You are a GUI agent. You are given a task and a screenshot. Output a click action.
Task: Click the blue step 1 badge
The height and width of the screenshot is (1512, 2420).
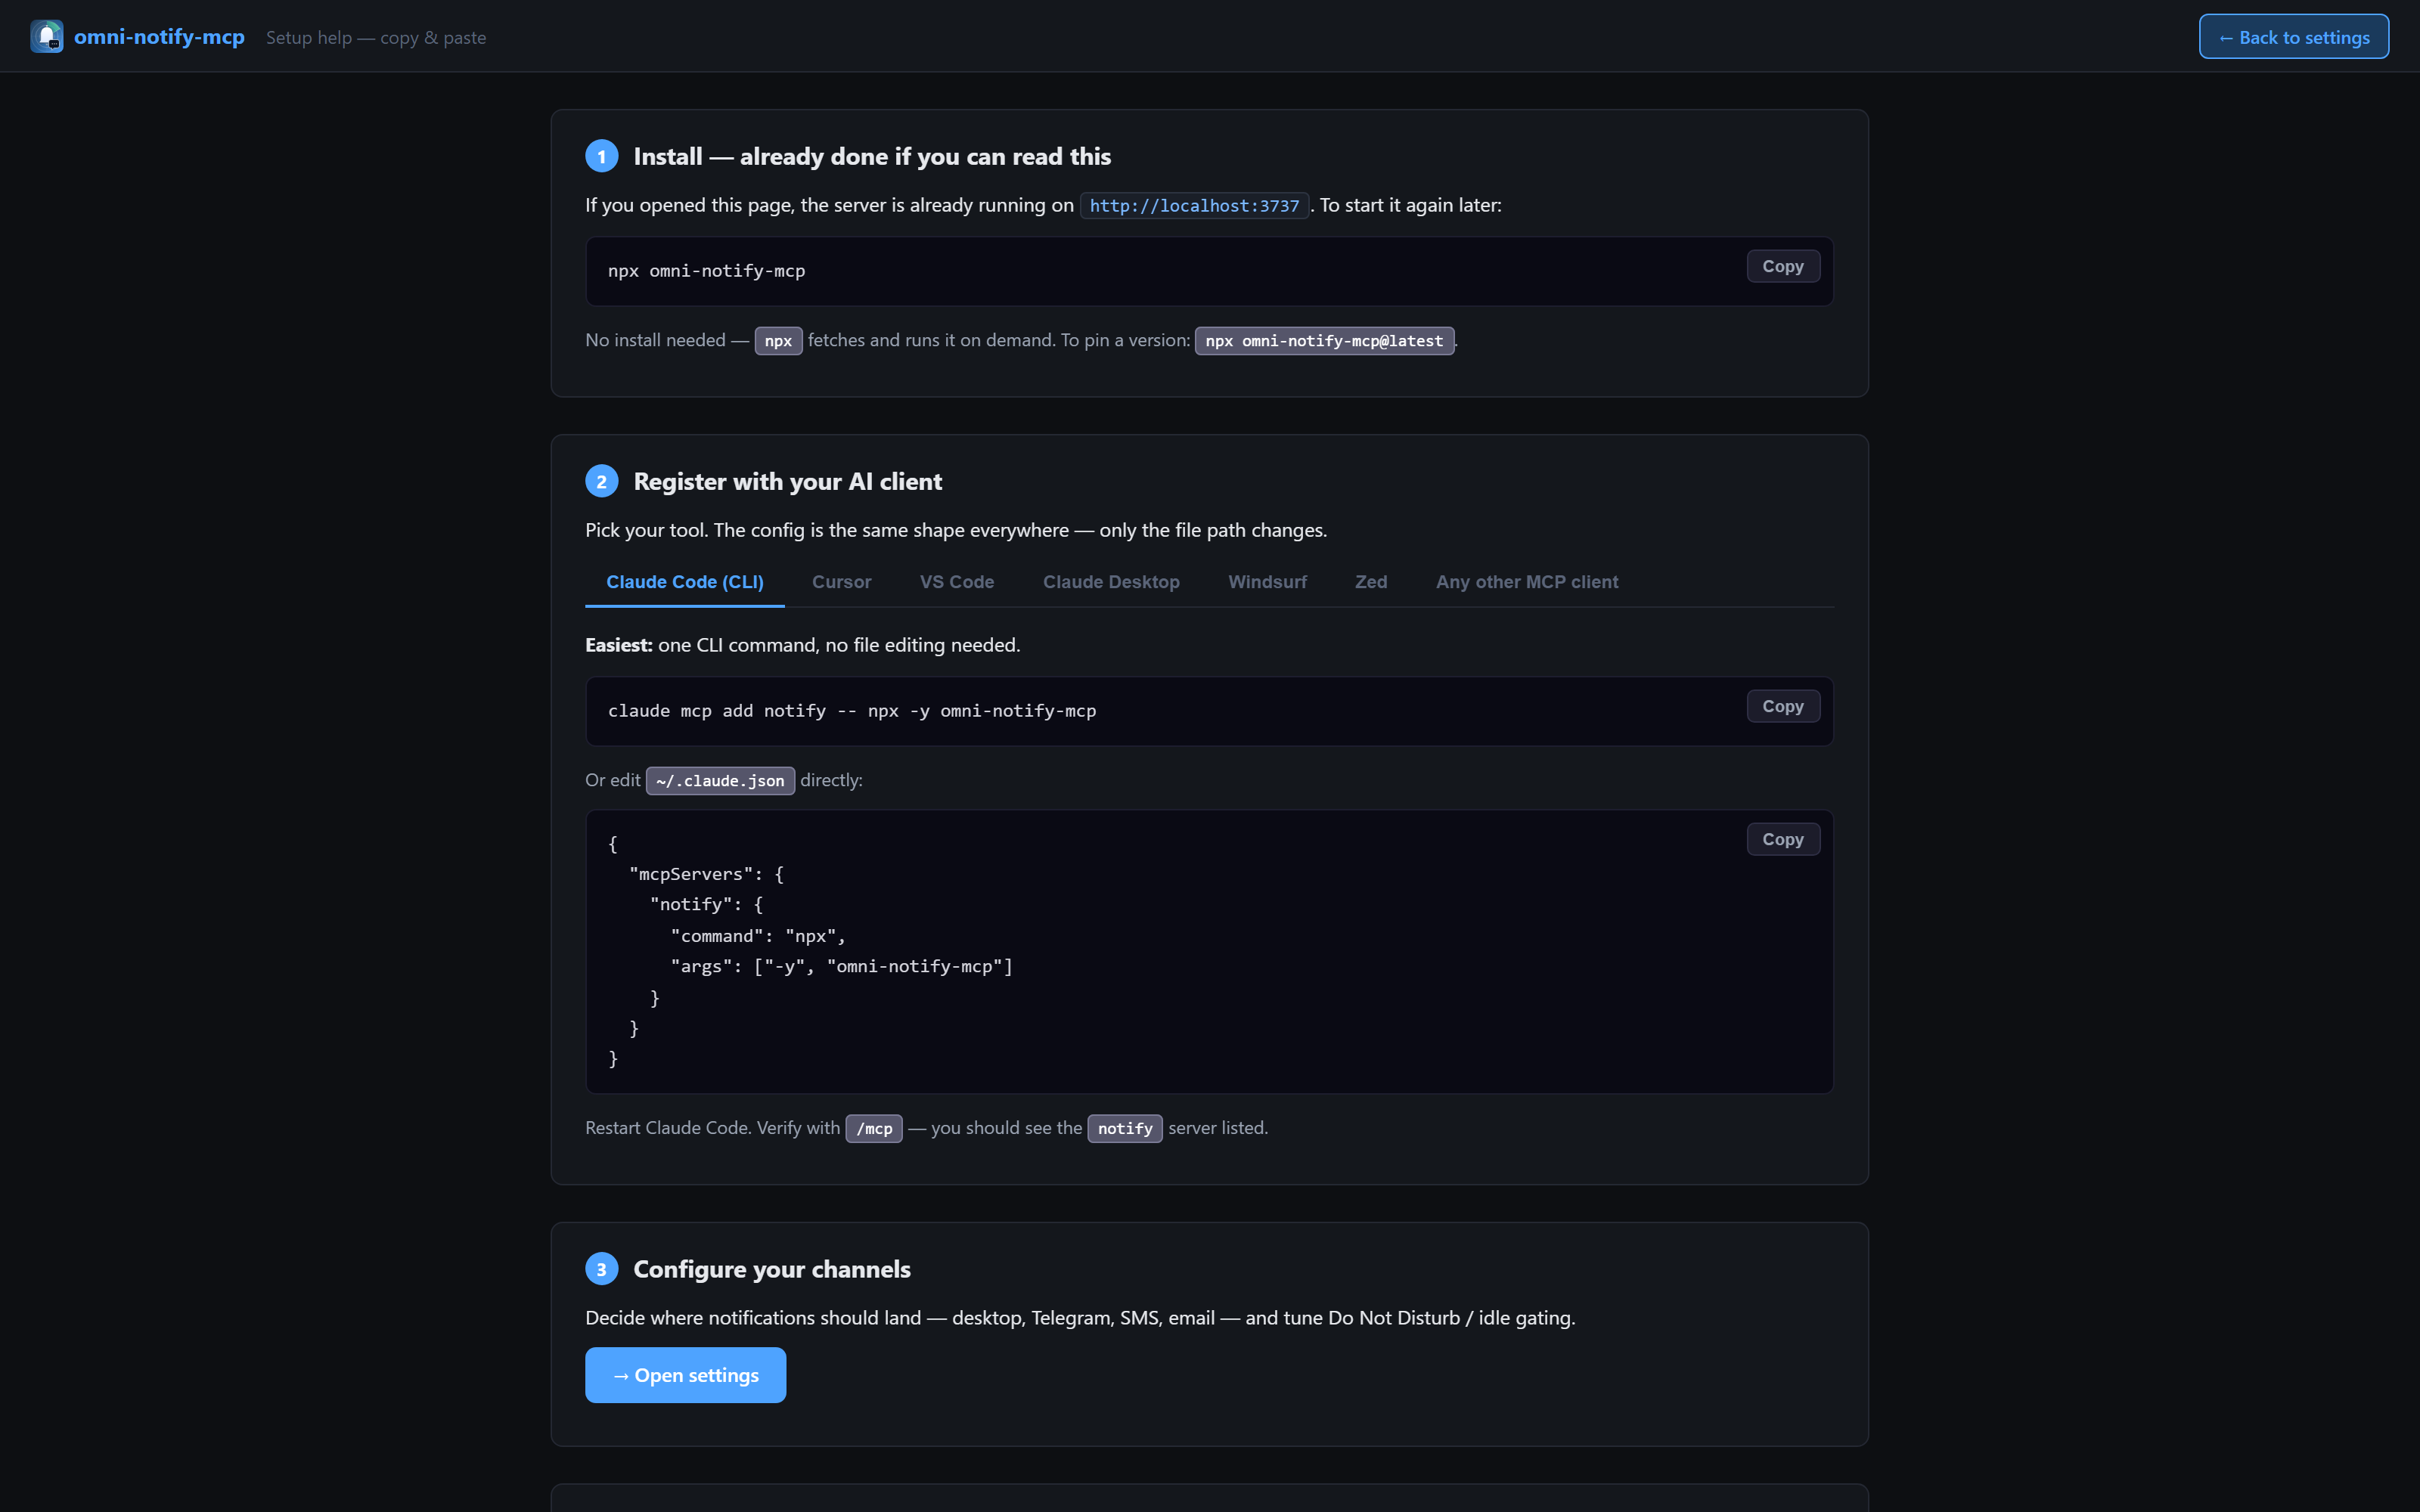point(601,156)
